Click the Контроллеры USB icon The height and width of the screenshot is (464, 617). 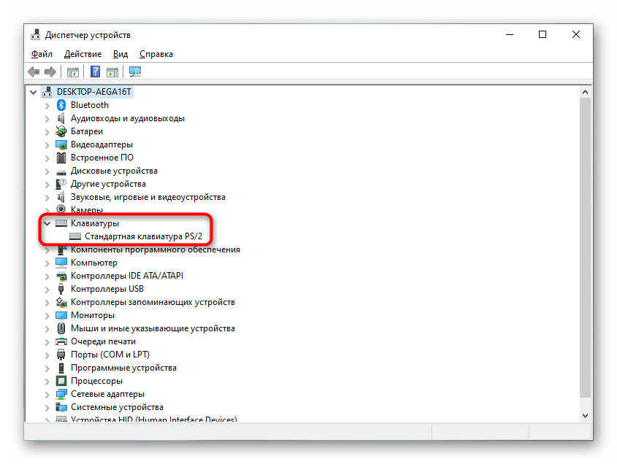point(62,289)
